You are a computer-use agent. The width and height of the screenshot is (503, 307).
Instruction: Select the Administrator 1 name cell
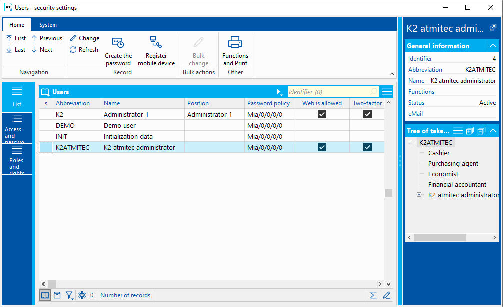click(x=143, y=115)
